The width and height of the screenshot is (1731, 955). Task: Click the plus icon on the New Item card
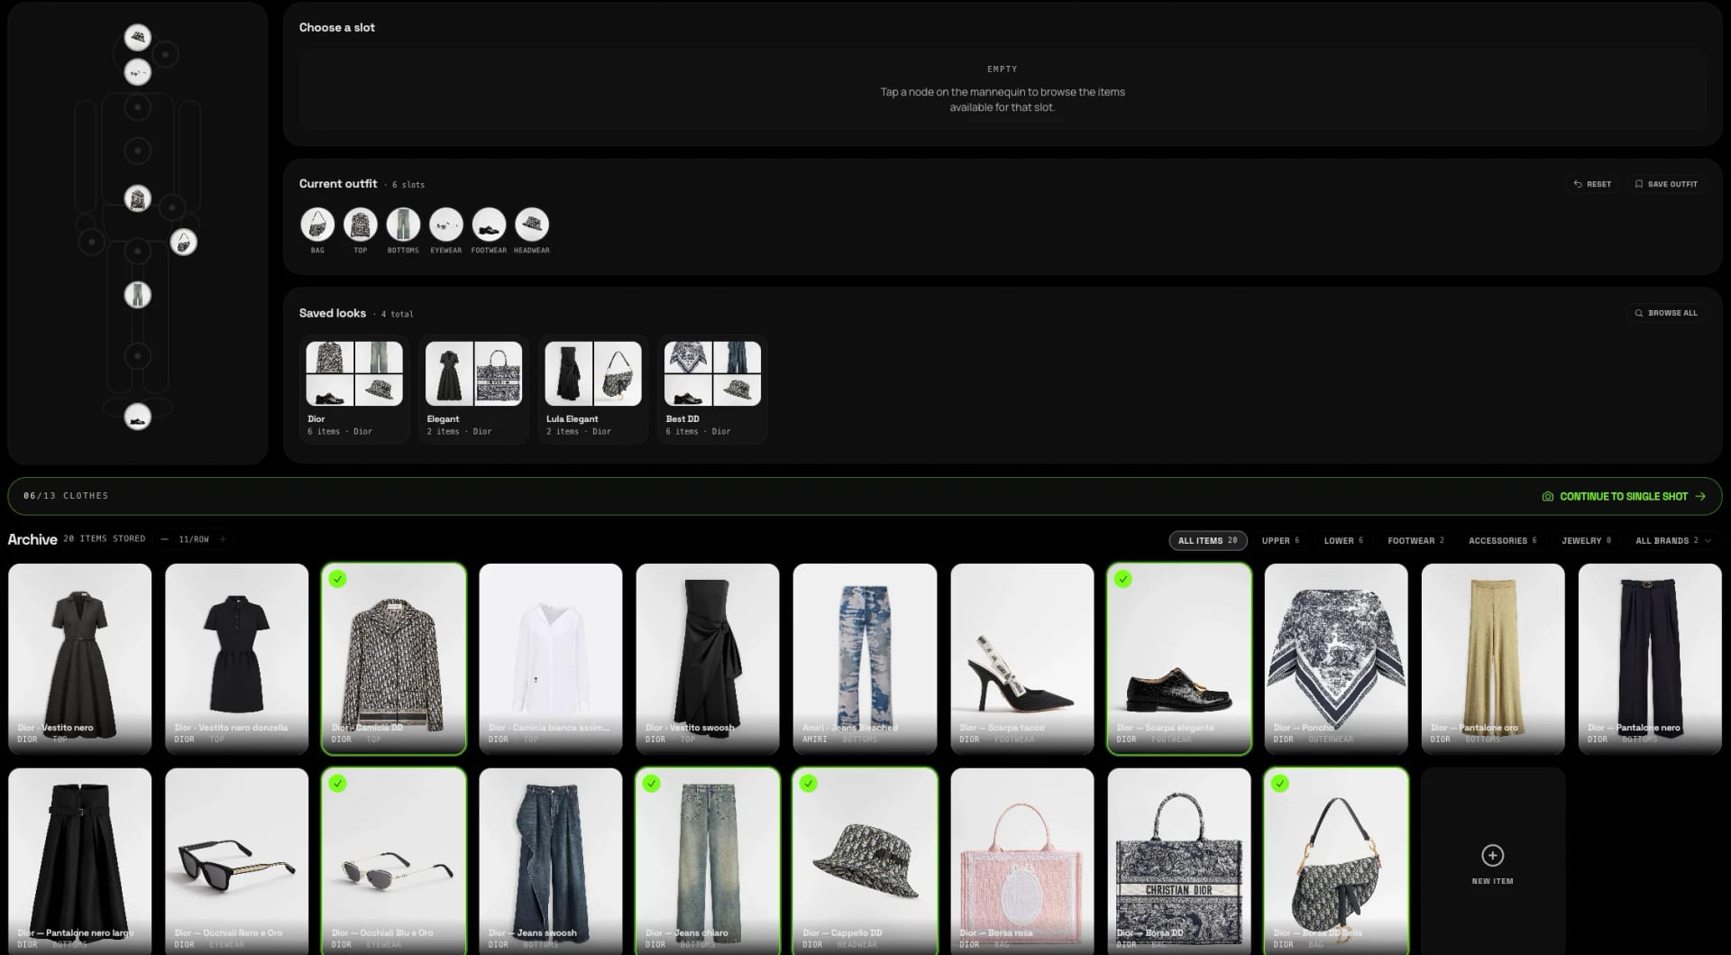[x=1492, y=855]
